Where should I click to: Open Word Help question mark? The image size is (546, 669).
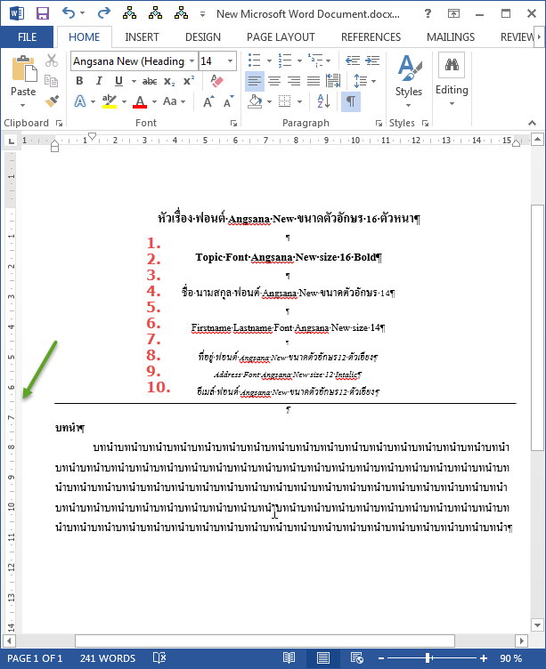click(428, 13)
